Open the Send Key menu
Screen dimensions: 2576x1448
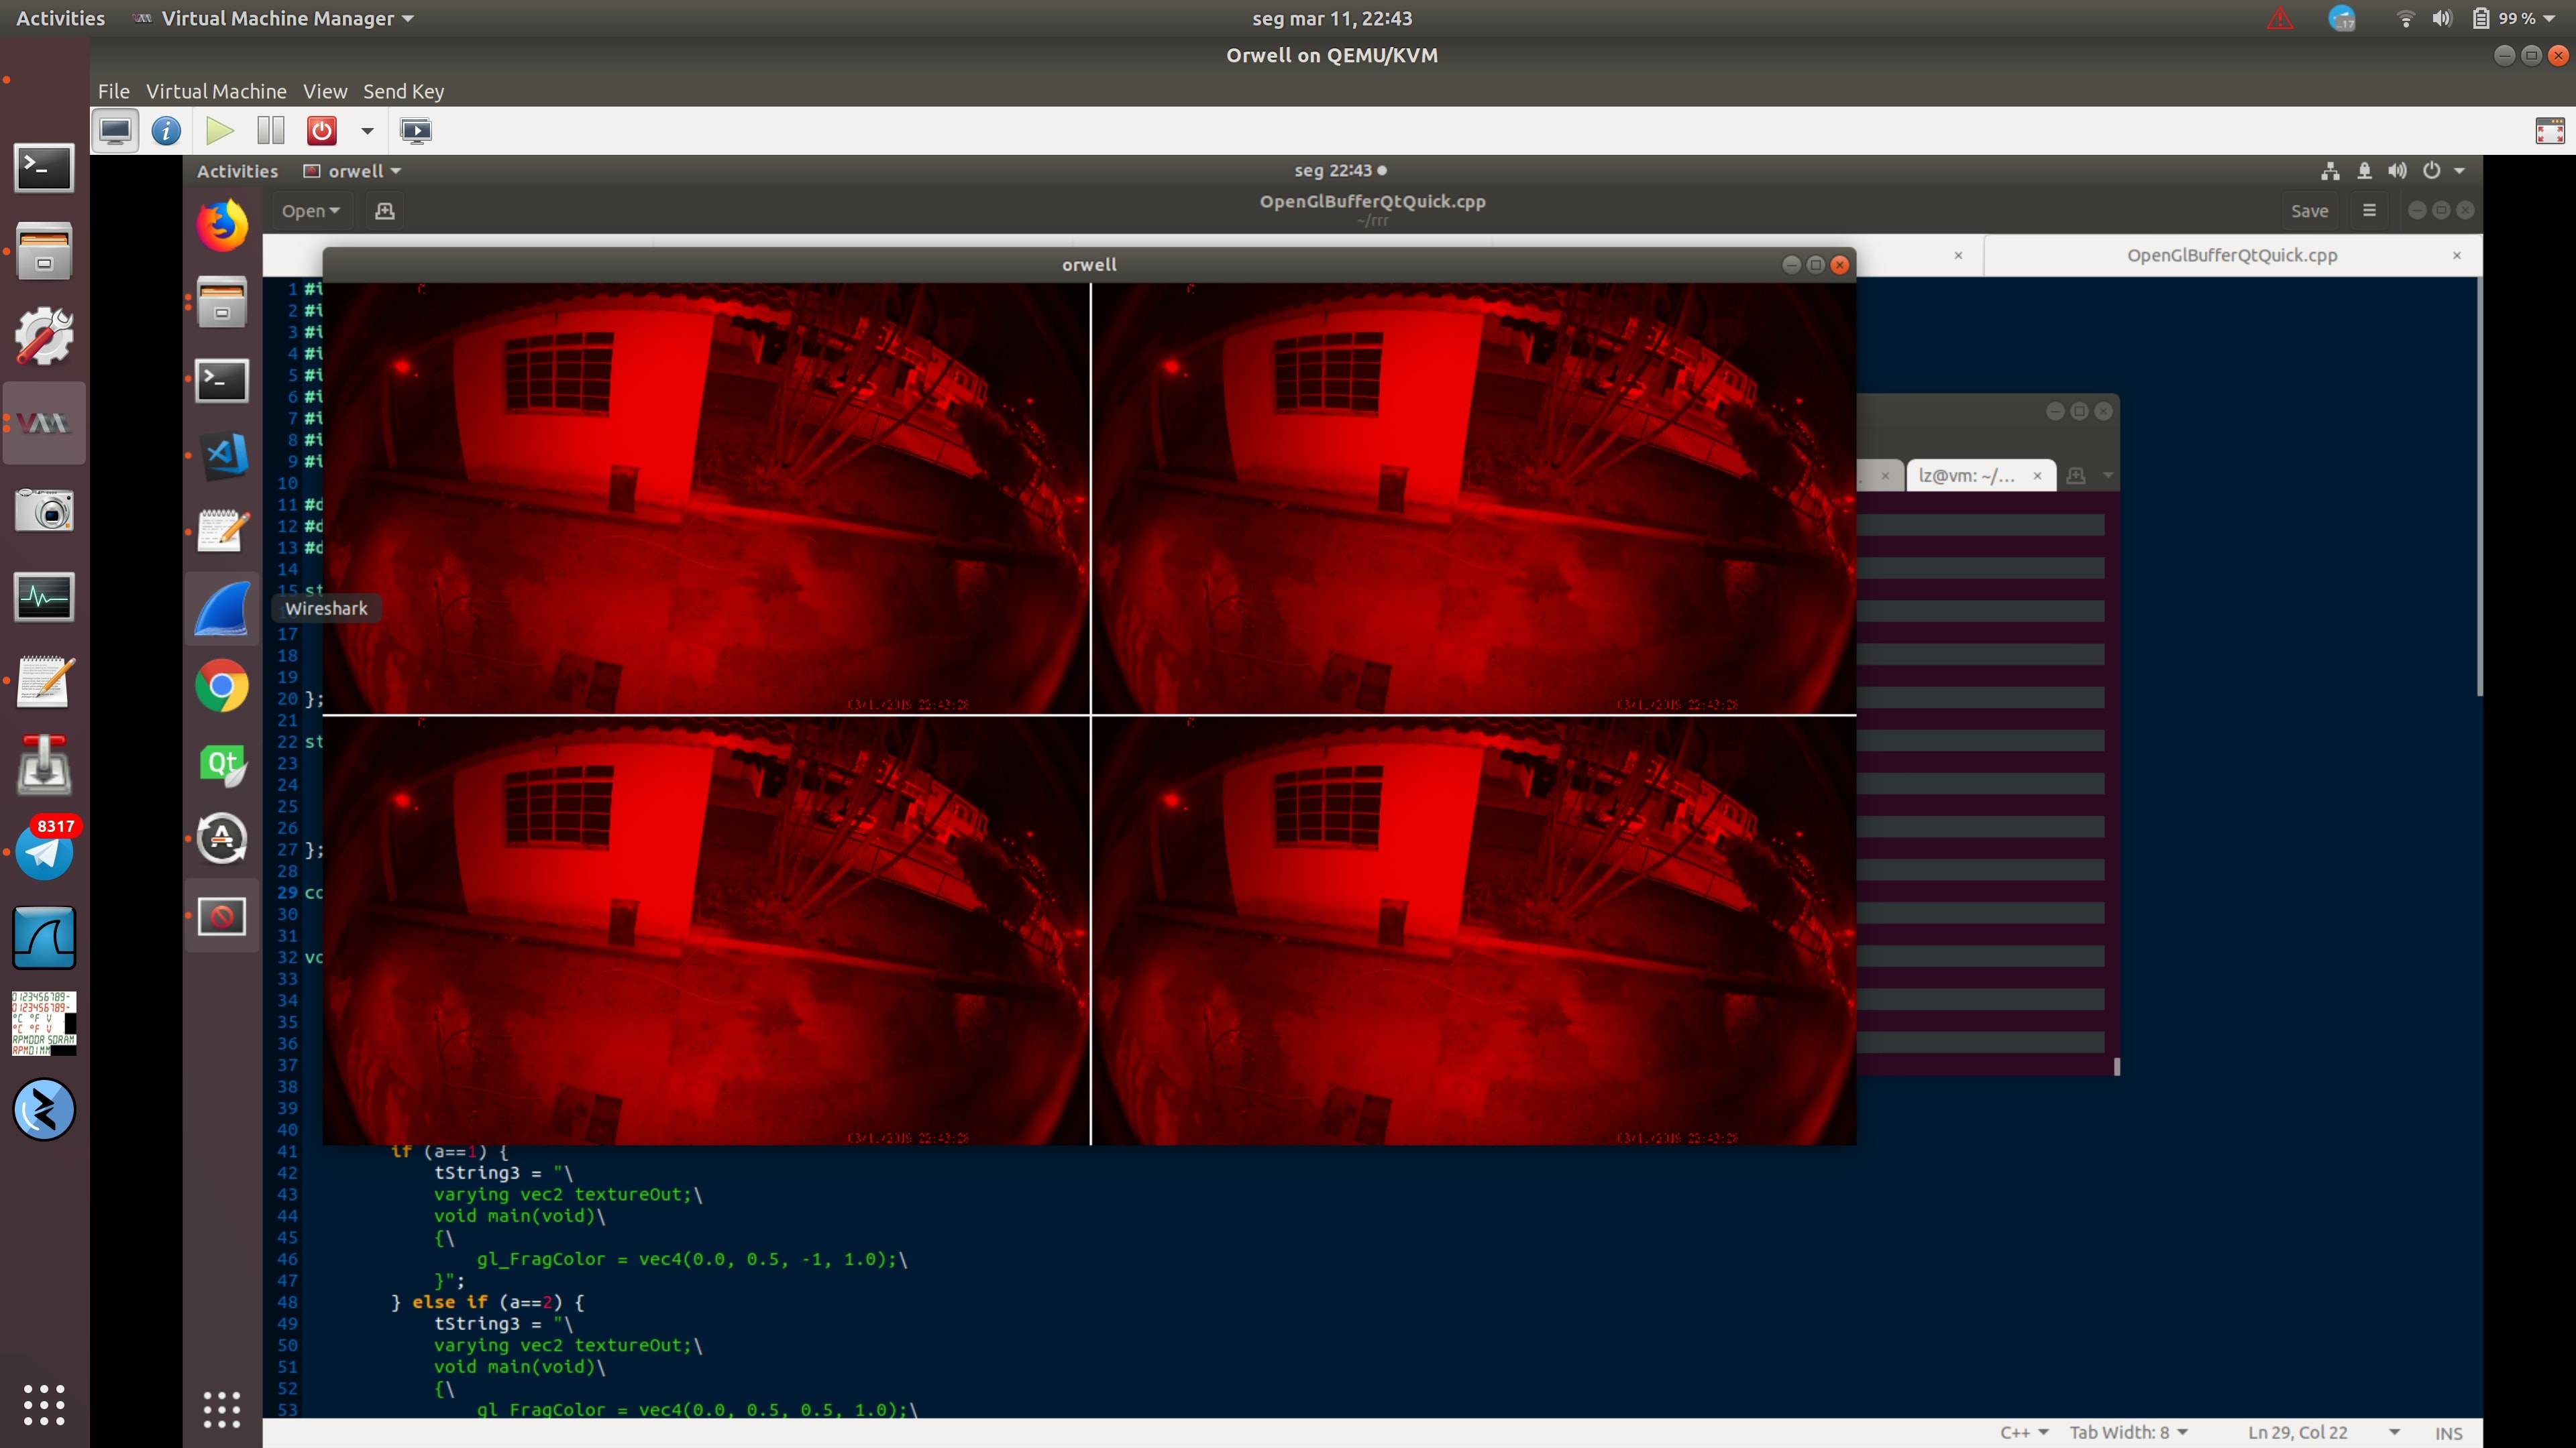point(403,91)
